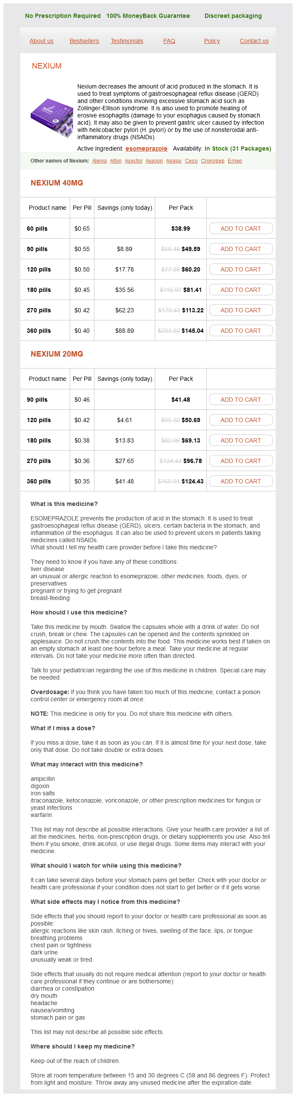Click the Alenia alternate name link
Screen dimensions: 296x1097
pos(99,161)
